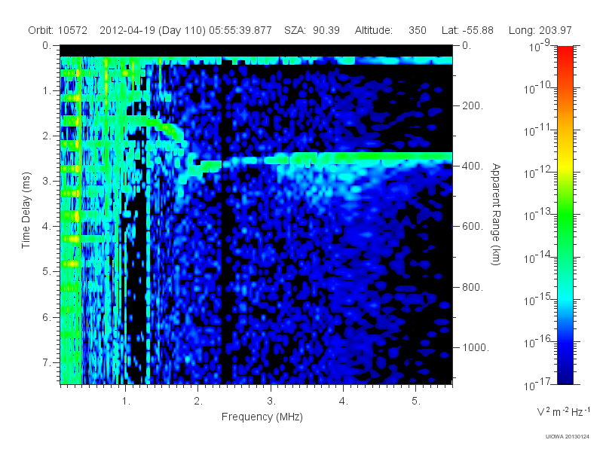
Task: Click the '3.' frequency axis tick label
Action: (271, 402)
